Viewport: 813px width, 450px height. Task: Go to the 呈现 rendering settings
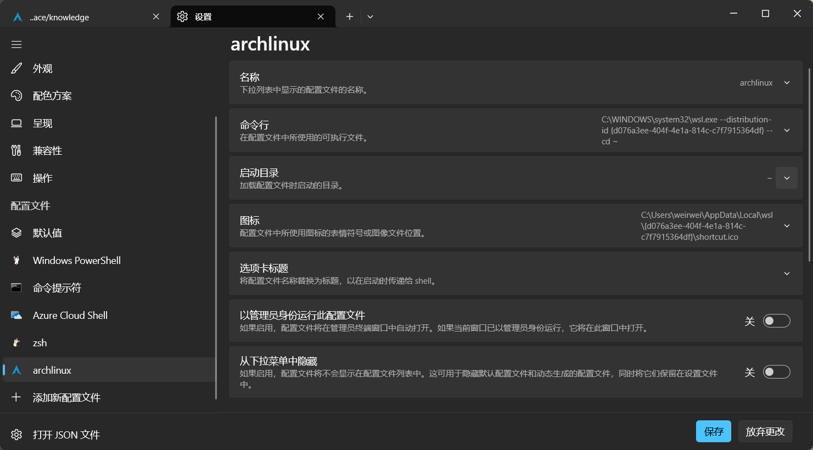click(43, 123)
